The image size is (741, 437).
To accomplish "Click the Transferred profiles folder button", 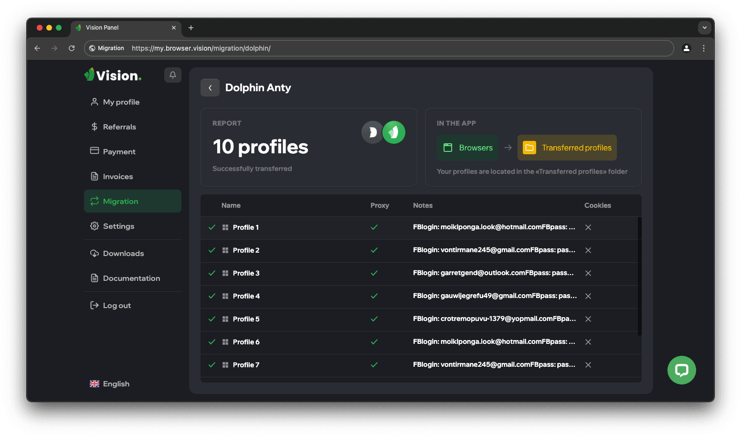I will pyautogui.click(x=567, y=148).
